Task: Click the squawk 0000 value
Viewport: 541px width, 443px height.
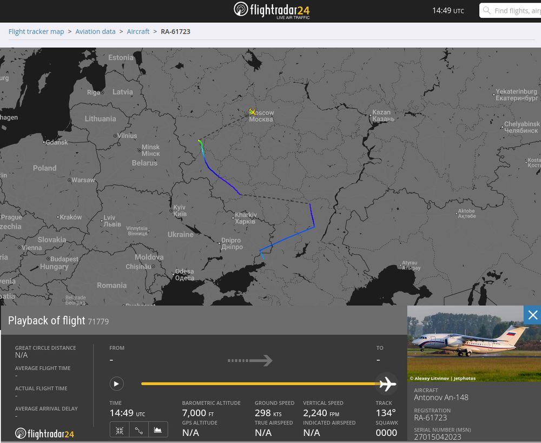Action: pos(386,433)
